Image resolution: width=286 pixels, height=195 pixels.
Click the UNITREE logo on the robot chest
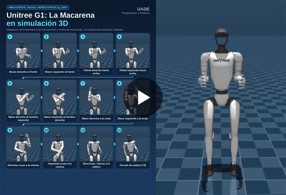222,60
